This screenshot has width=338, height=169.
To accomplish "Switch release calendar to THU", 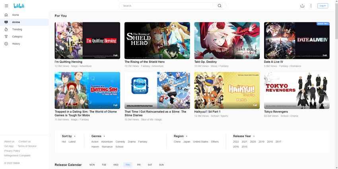I will [x=128, y=165].
